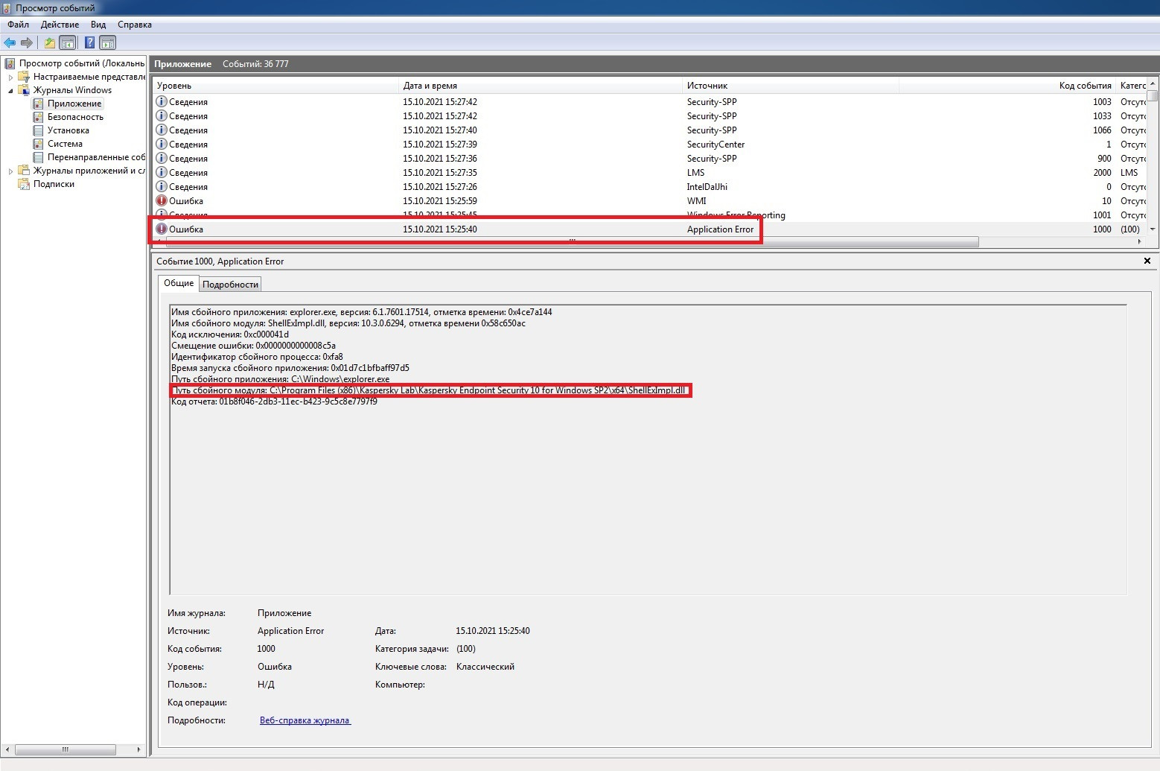Select the Приложение log in tree
The height and width of the screenshot is (771, 1160).
coord(74,104)
